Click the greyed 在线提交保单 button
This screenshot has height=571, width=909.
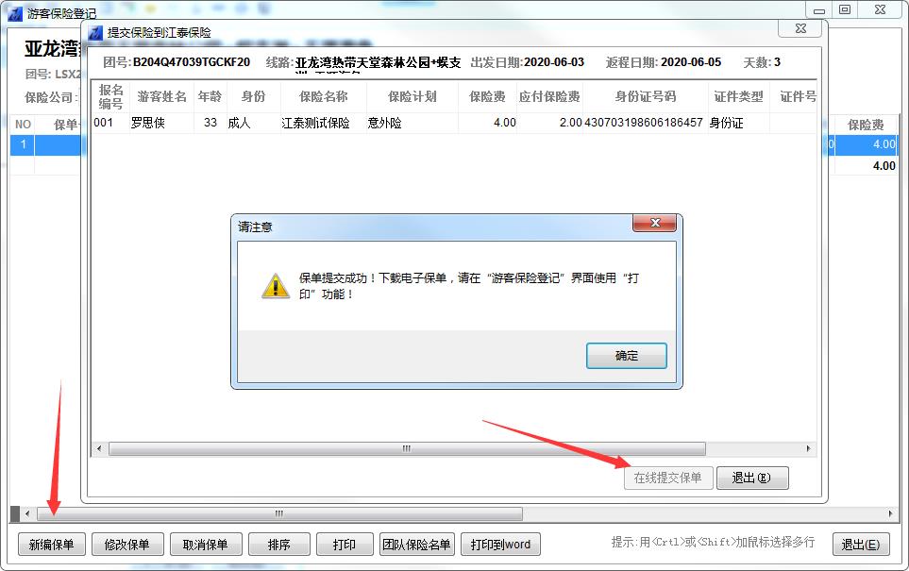668,478
